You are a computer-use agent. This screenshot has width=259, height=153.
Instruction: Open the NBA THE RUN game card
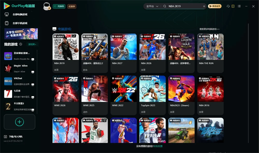pos(210,53)
